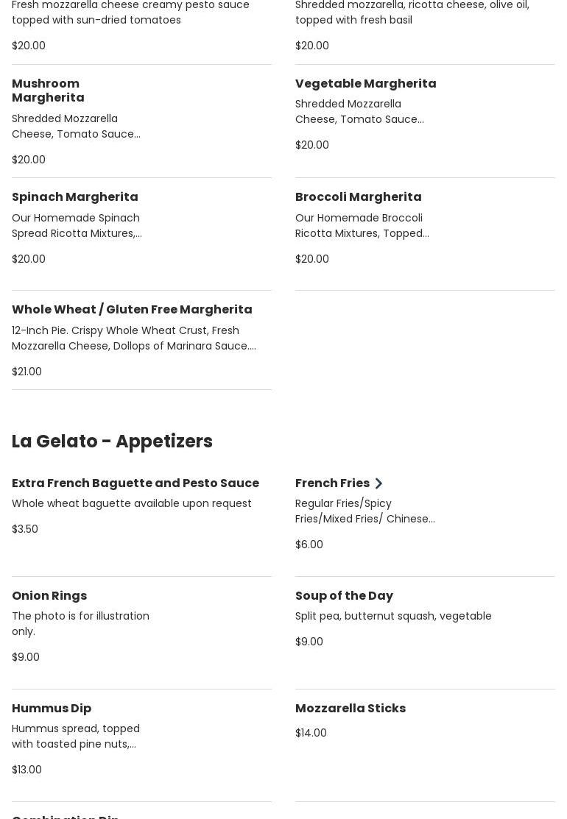
Task: Click the $21.00 gluten free pizza price
Action: point(27,372)
